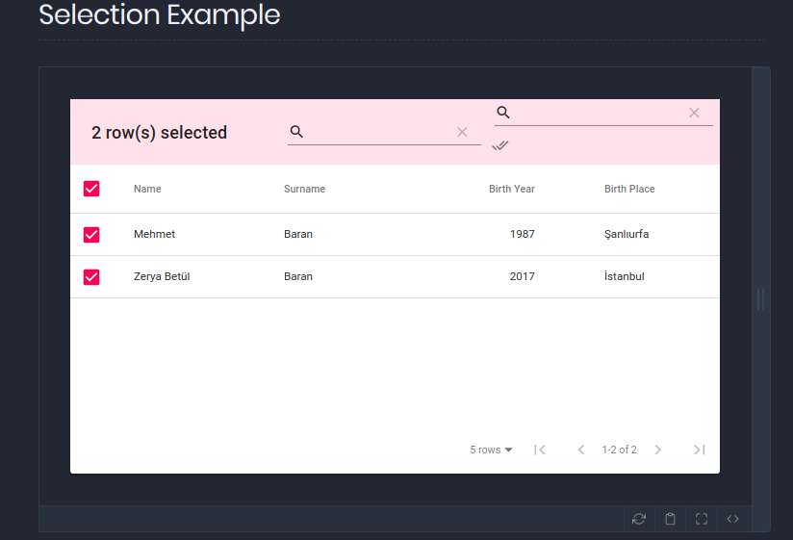The width and height of the screenshot is (793, 540).
Task: Click the 1987 birth year cell
Action: click(x=522, y=234)
